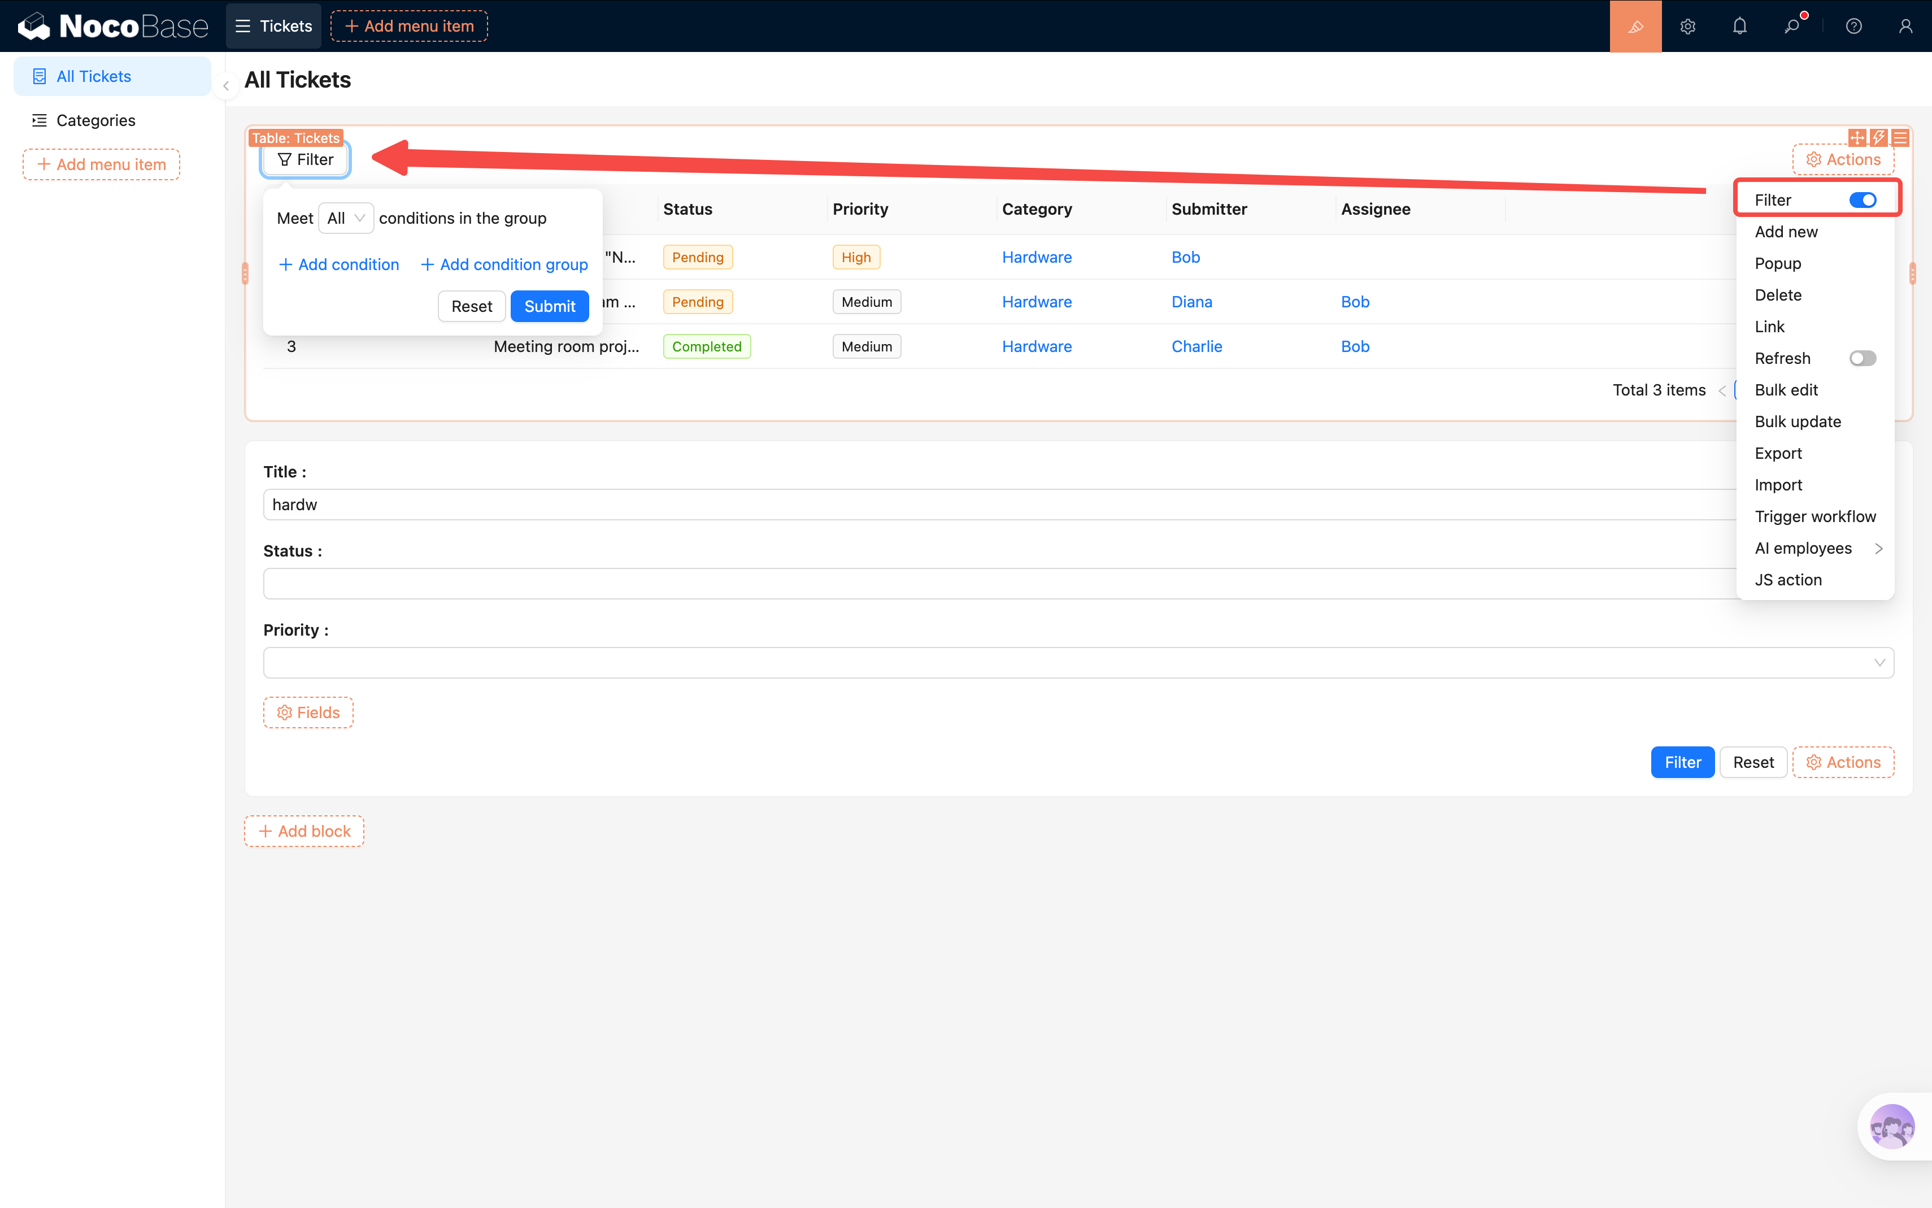Viewport: 1932px width, 1208px height.
Task: Select Bulk edit from actions menu
Action: [x=1786, y=390]
